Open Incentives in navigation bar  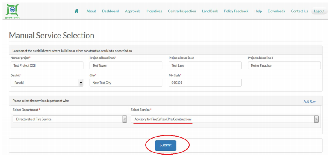point(154,11)
